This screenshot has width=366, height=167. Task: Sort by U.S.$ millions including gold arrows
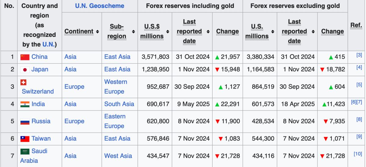pos(168,32)
